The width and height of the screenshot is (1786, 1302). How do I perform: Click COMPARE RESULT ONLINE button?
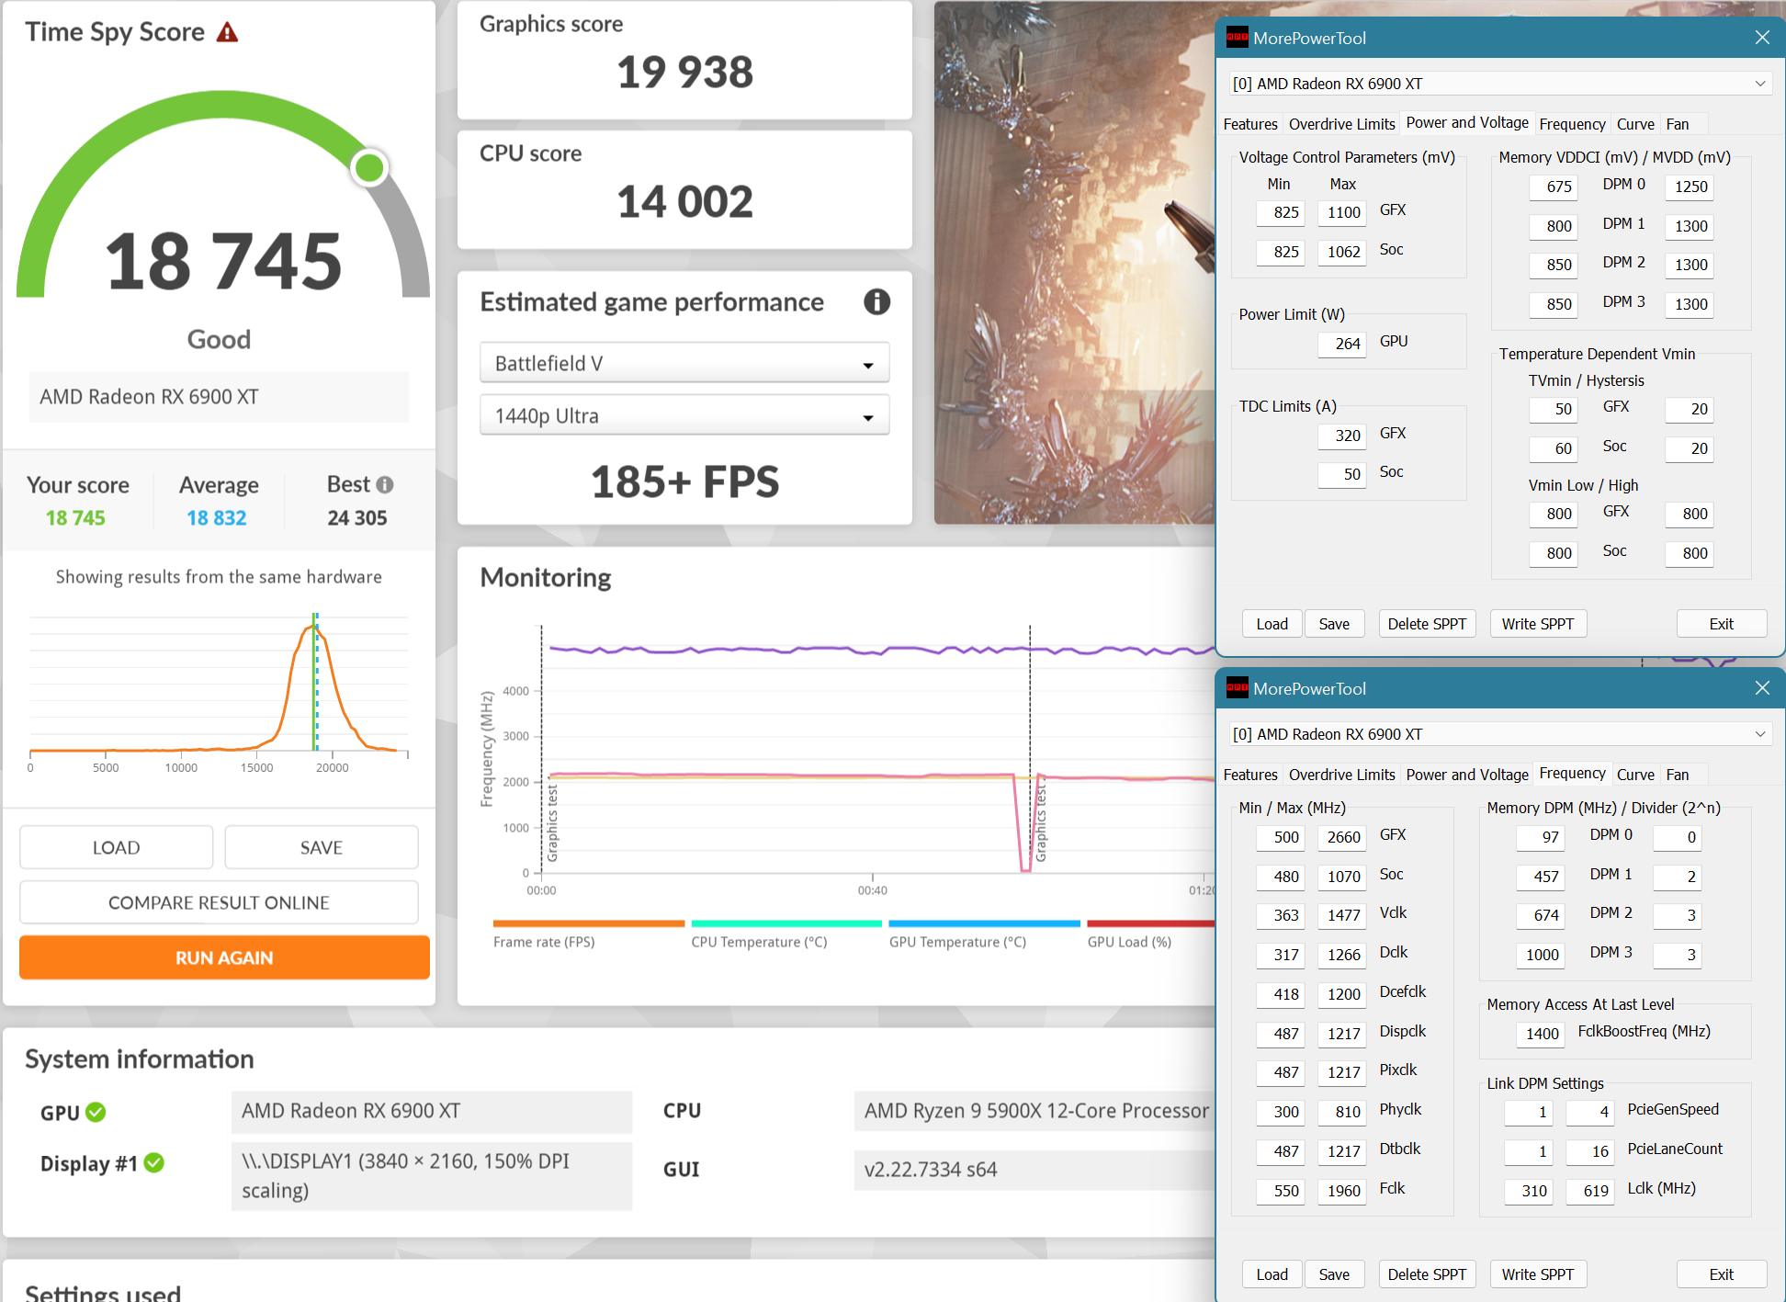219,902
